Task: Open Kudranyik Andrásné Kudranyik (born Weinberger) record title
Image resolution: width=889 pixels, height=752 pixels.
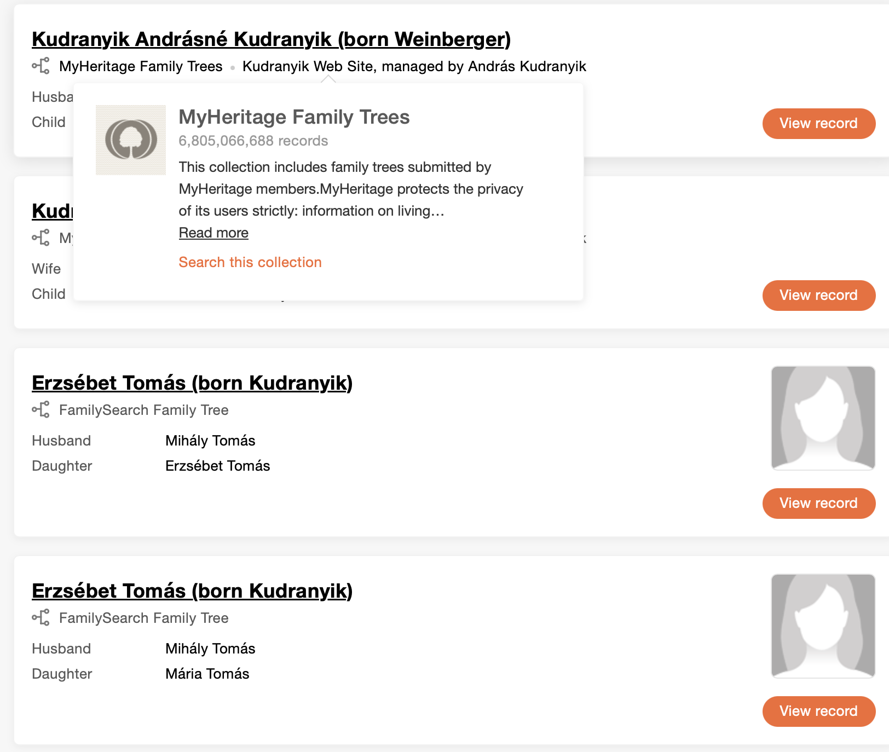Action: pos(271,39)
